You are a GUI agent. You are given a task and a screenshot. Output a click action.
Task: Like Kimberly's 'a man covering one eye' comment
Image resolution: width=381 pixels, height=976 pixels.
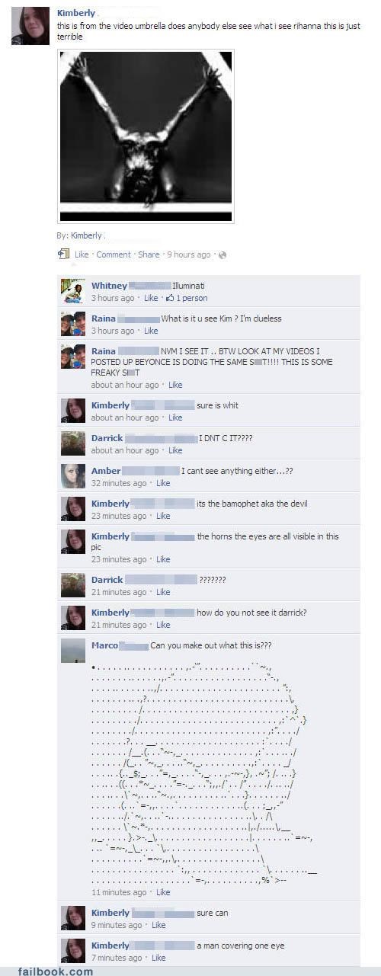point(158,958)
